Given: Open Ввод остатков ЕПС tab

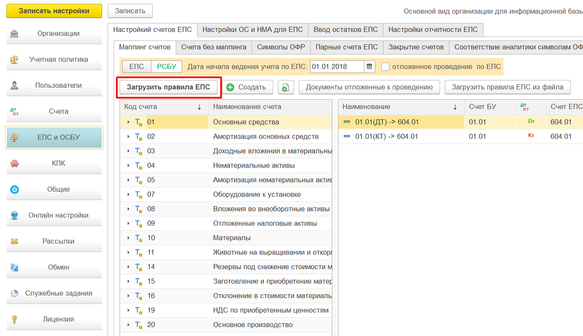Looking at the screenshot, I should (346, 30).
